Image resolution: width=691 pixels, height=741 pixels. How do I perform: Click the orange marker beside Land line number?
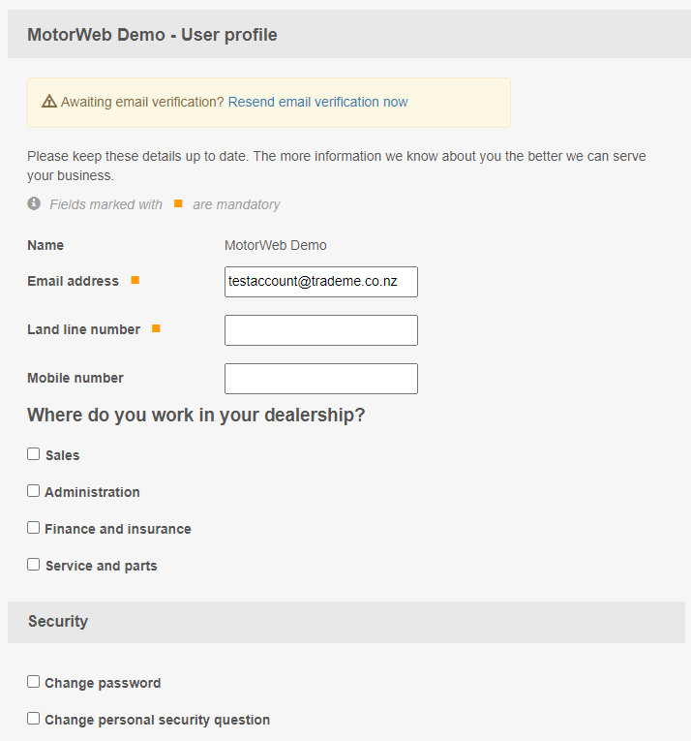click(x=156, y=328)
